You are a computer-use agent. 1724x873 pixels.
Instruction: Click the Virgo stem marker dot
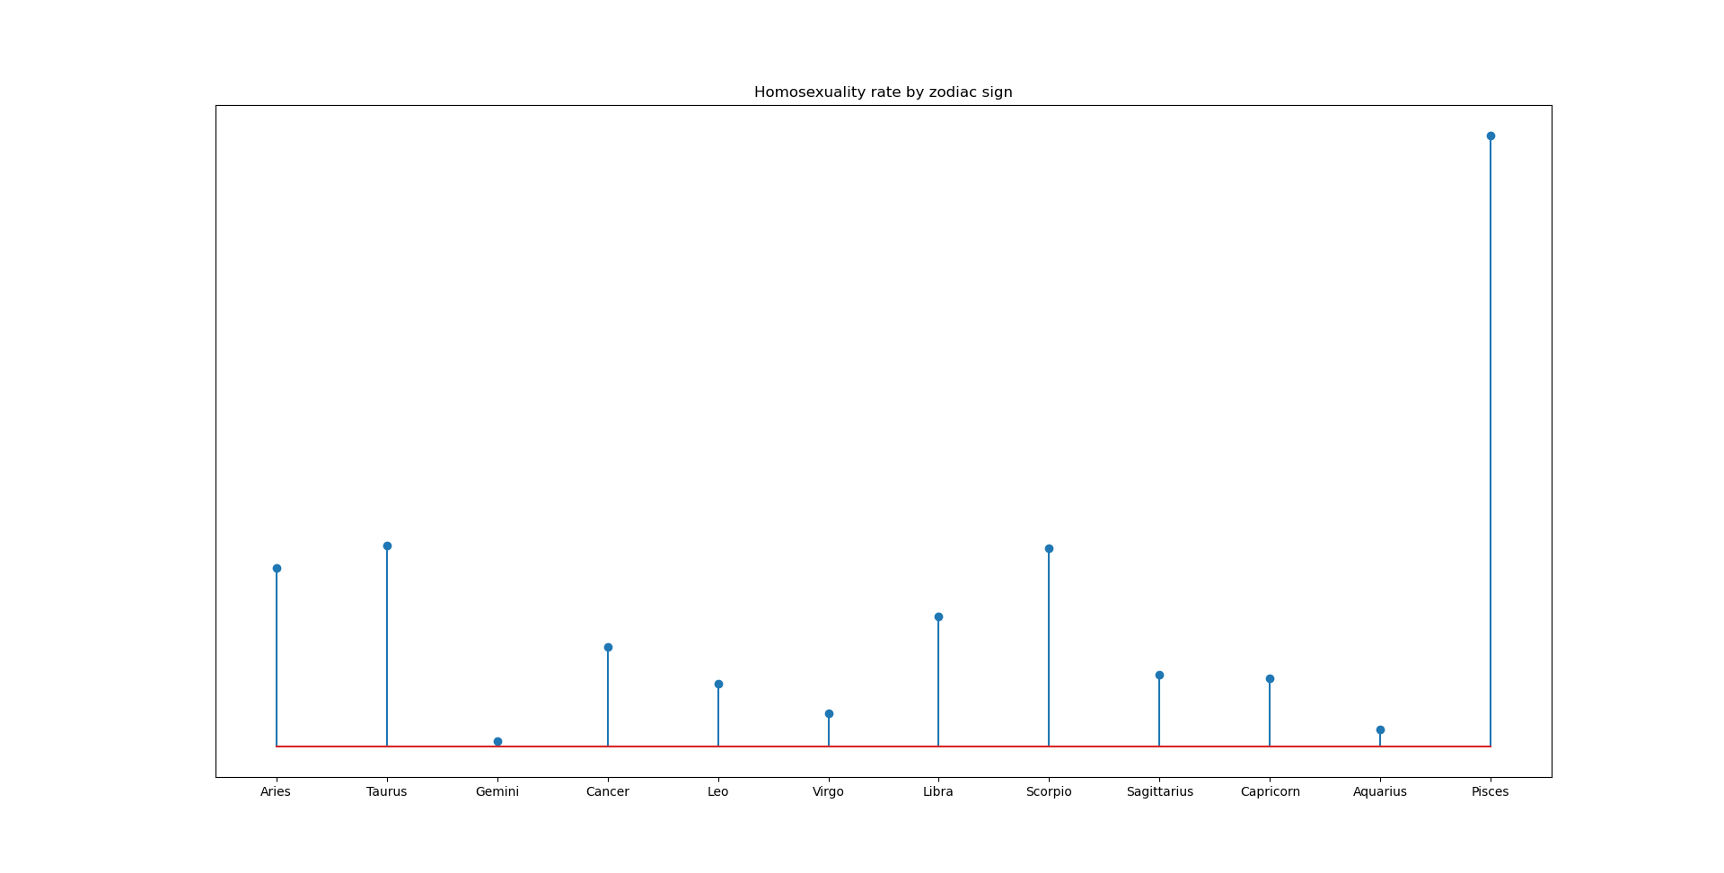(829, 713)
